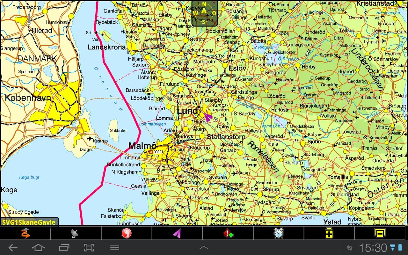Tap the Kastrup airport symbol on the map
408x255 pixels.
click(90, 139)
